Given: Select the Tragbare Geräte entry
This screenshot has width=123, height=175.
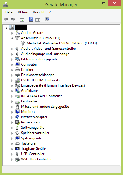Looking at the screenshot, I should (33, 149).
